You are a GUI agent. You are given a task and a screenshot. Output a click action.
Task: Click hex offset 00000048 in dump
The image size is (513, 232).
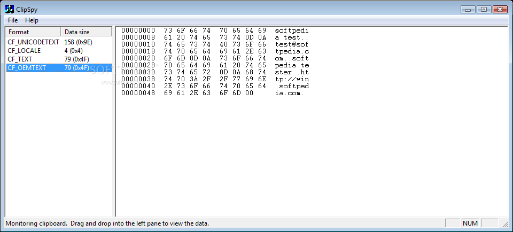[x=138, y=93]
